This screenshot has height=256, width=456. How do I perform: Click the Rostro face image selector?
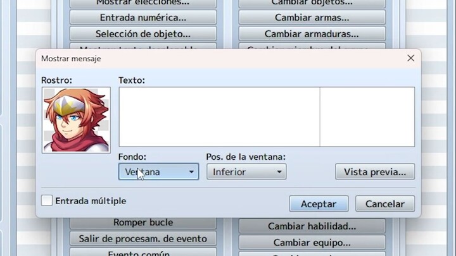[76, 120]
